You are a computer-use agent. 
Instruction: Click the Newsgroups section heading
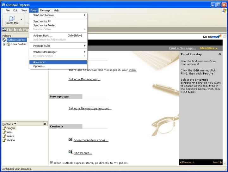pyautogui.click(x=59, y=96)
